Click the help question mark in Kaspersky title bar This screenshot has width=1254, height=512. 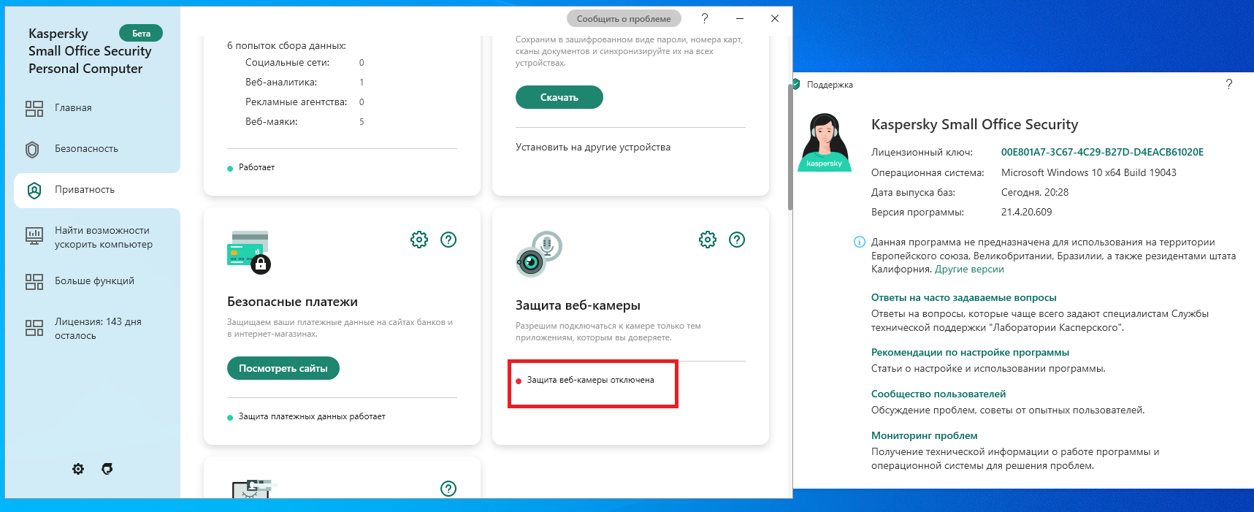point(705,18)
